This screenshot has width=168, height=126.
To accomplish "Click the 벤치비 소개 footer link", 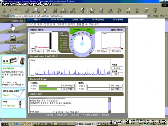I will [62, 115].
